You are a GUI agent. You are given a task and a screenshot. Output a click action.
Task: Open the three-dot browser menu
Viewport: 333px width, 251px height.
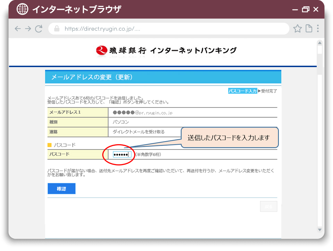click(318, 29)
